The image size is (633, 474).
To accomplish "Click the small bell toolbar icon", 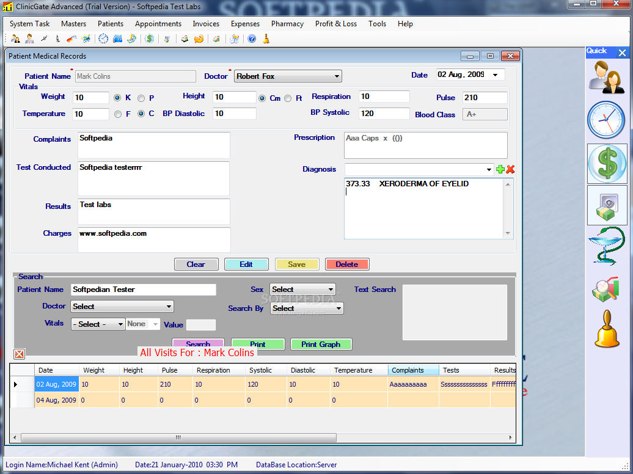I will click(266, 38).
